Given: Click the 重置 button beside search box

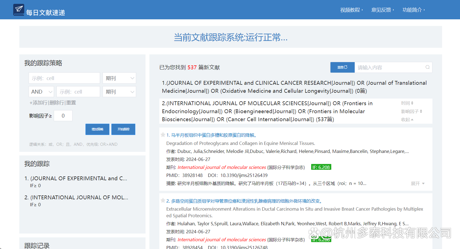Looking at the screenshot, I should (x=342, y=67).
